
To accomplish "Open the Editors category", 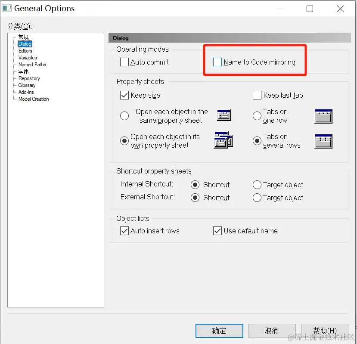I will [25, 51].
